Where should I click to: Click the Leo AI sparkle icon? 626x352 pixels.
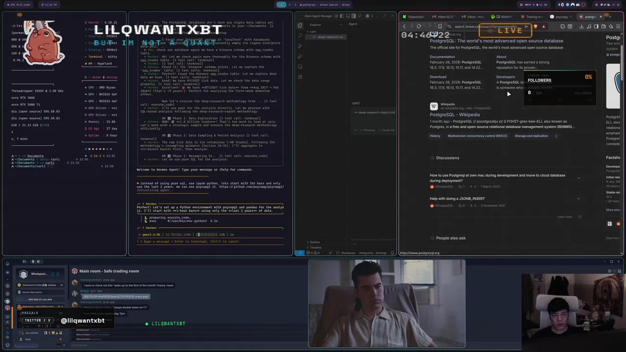(611, 26)
